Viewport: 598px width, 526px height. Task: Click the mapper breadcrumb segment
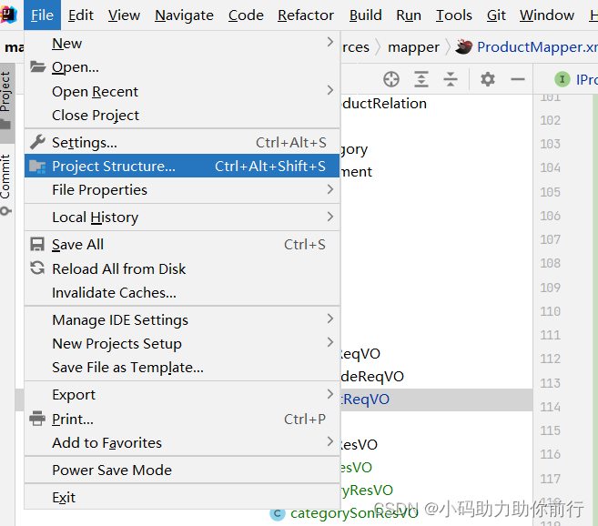(413, 47)
